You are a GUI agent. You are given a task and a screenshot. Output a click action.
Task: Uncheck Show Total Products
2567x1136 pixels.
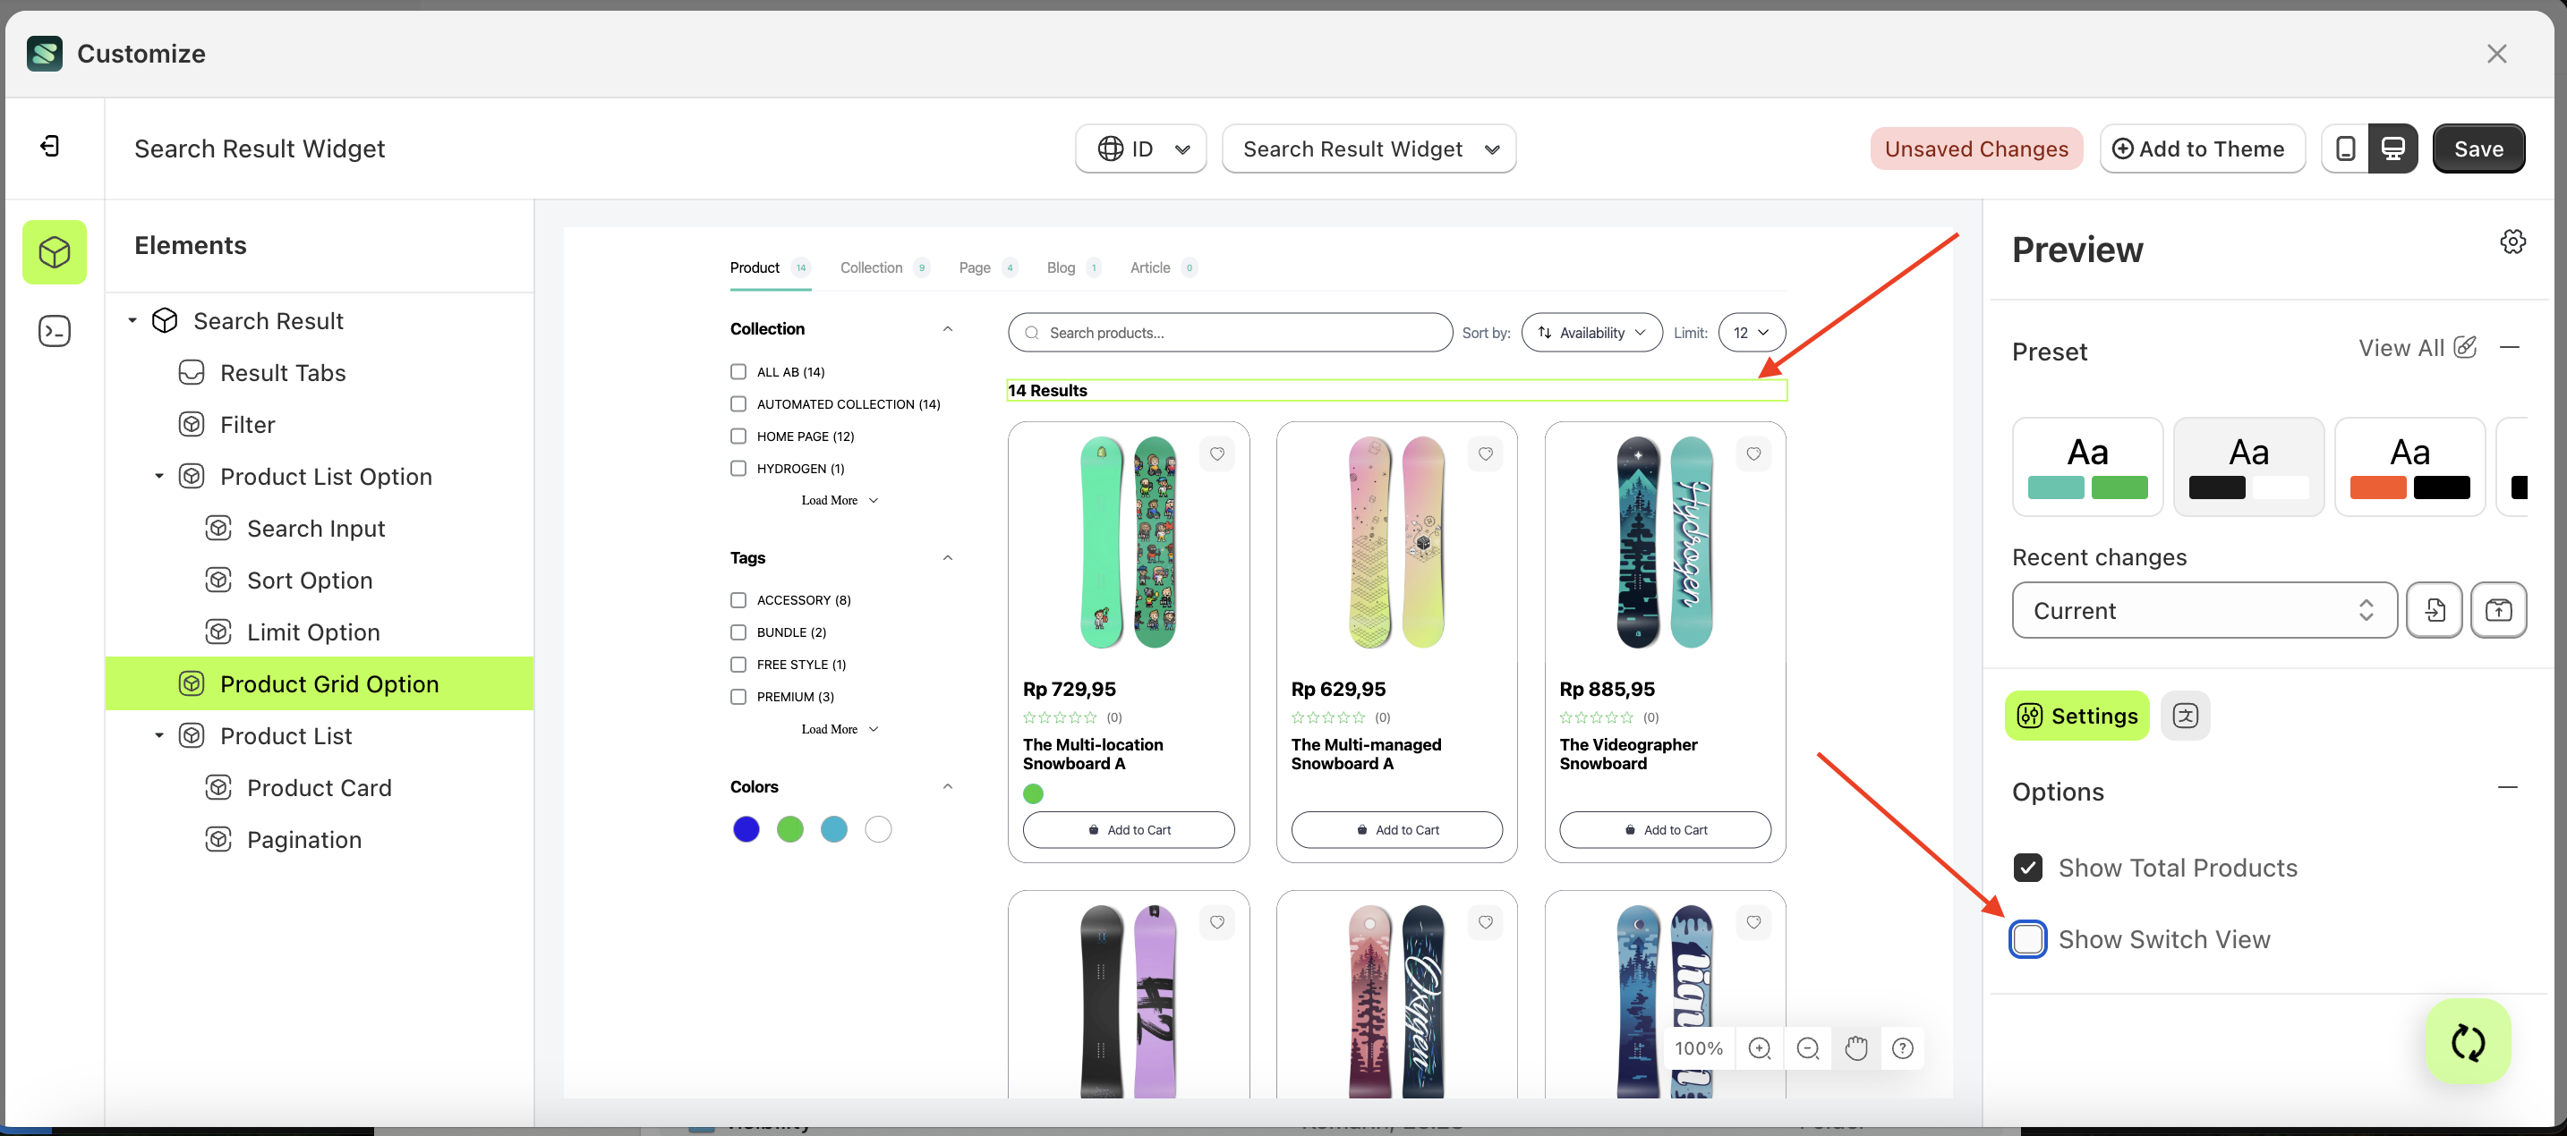point(2028,867)
